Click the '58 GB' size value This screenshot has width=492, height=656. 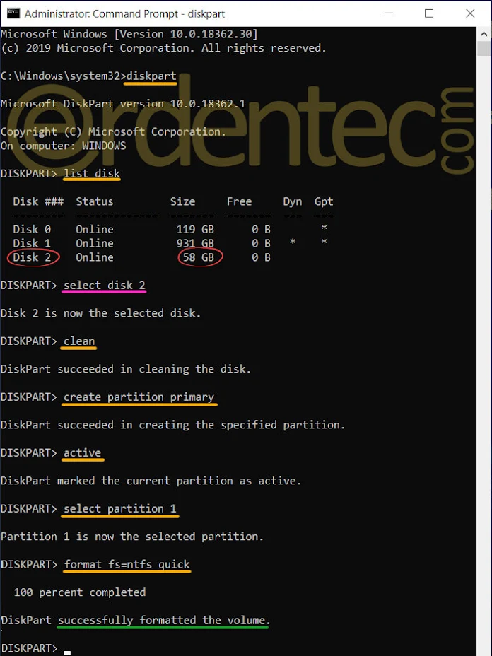[199, 257]
